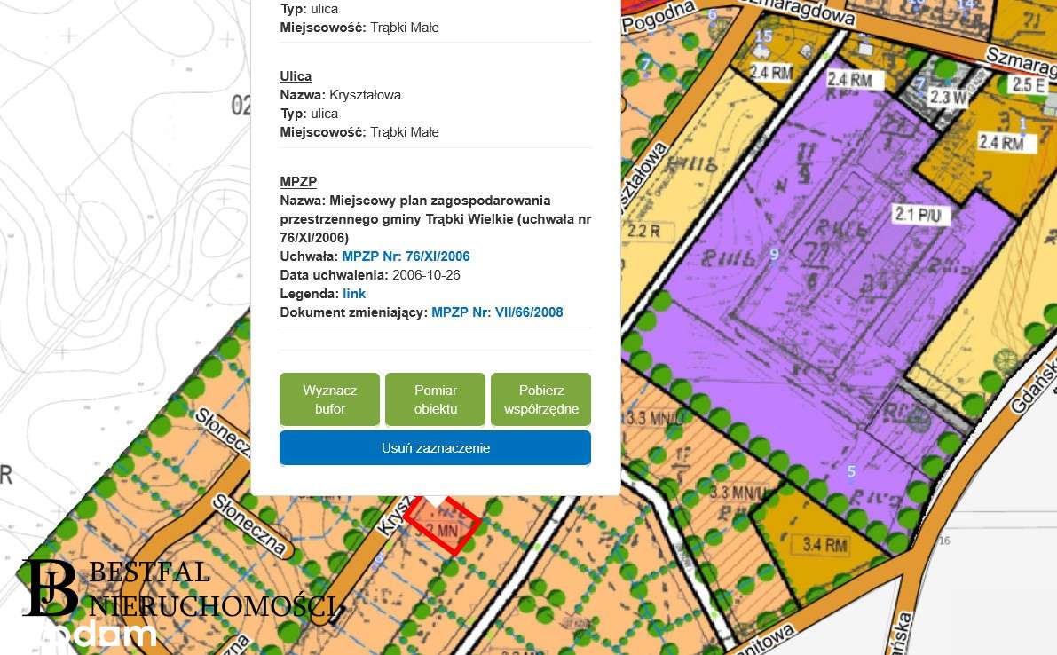Click Usuń zaznaczenie to clear selection
This screenshot has height=655, width=1057.
click(x=436, y=448)
